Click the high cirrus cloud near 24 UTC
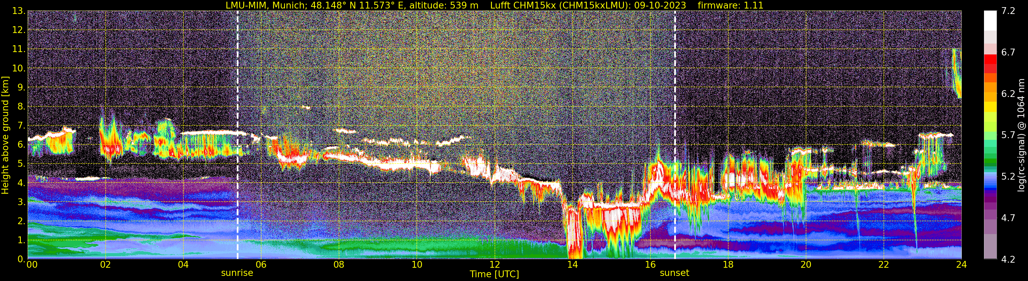The image size is (1028, 281). click(x=957, y=73)
